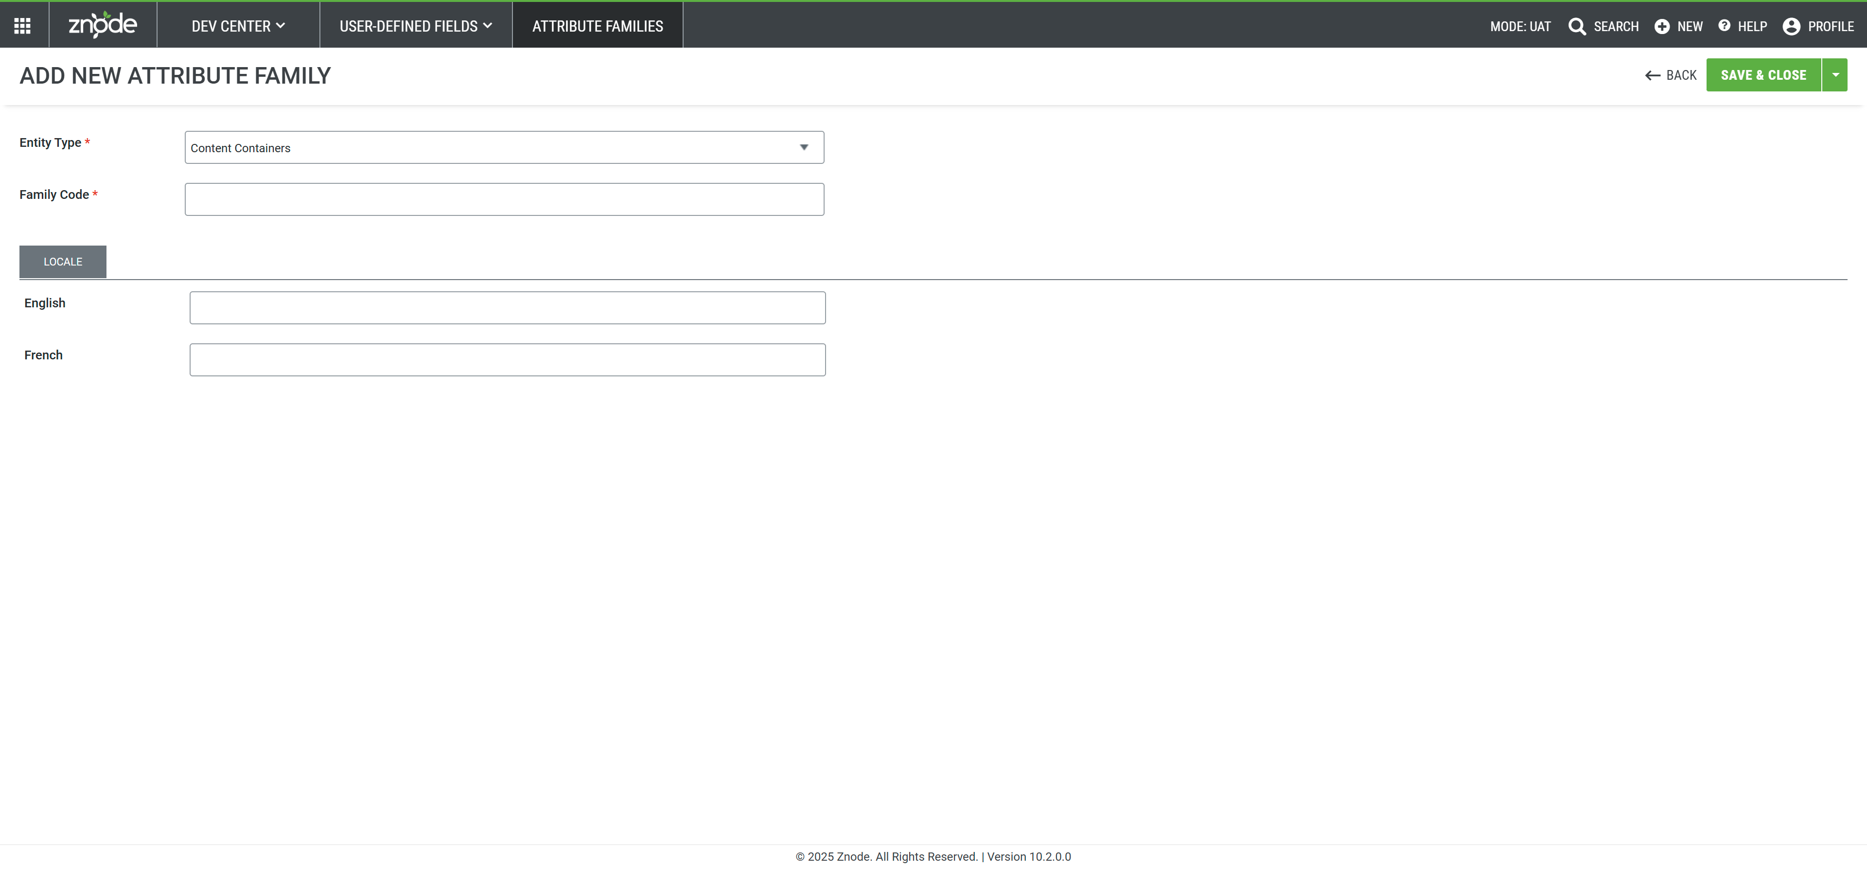Image resolution: width=1867 pixels, height=886 pixels.
Task: Open the Entity Type dropdown
Action: pos(504,147)
